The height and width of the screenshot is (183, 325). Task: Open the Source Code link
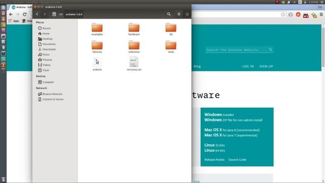(237, 160)
